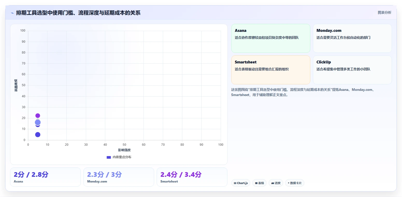Screen dimensions: 402x197
Task: Click text 适合希望集中管理多类工作的小团队
Action: (343, 69)
